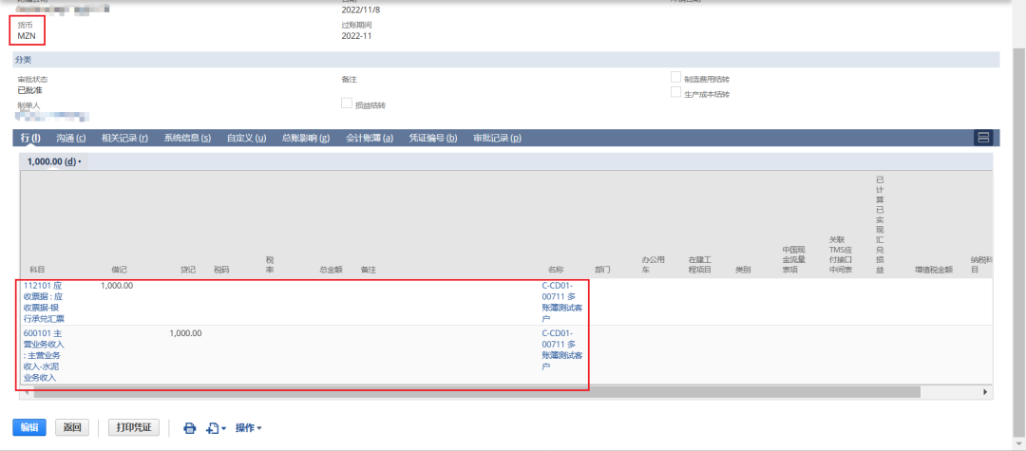
Task: Click the 贷记 column header
Action: click(x=188, y=270)
